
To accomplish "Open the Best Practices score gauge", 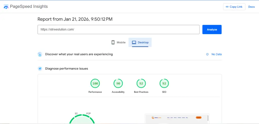I will tap(141, 83).
